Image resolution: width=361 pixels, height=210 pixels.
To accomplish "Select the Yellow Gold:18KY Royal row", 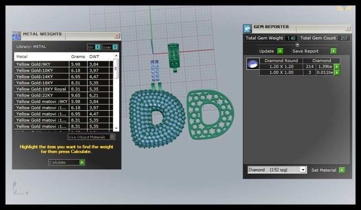I will coord(64,89).
